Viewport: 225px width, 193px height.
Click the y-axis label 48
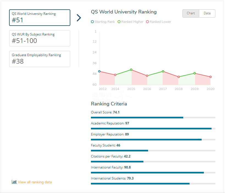tap(95, 74)
